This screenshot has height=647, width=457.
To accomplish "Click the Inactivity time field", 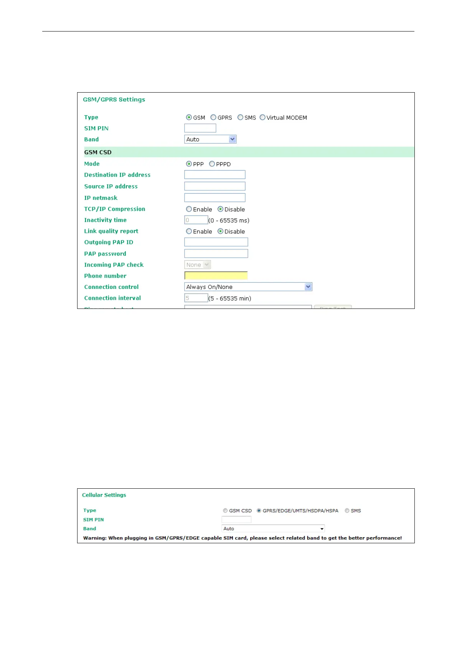I will pyautogui.click(x=196, y=220).
